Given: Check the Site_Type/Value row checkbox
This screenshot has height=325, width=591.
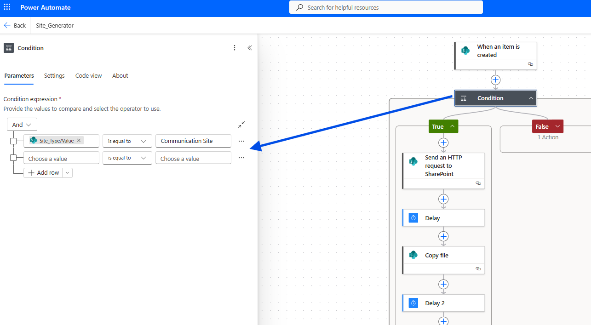Looking at the screenshot, I should click(13, 141).
